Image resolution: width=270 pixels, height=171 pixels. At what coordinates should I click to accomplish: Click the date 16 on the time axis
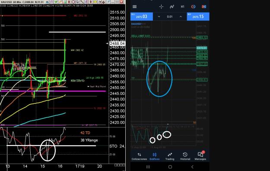(x=60, y=166)
